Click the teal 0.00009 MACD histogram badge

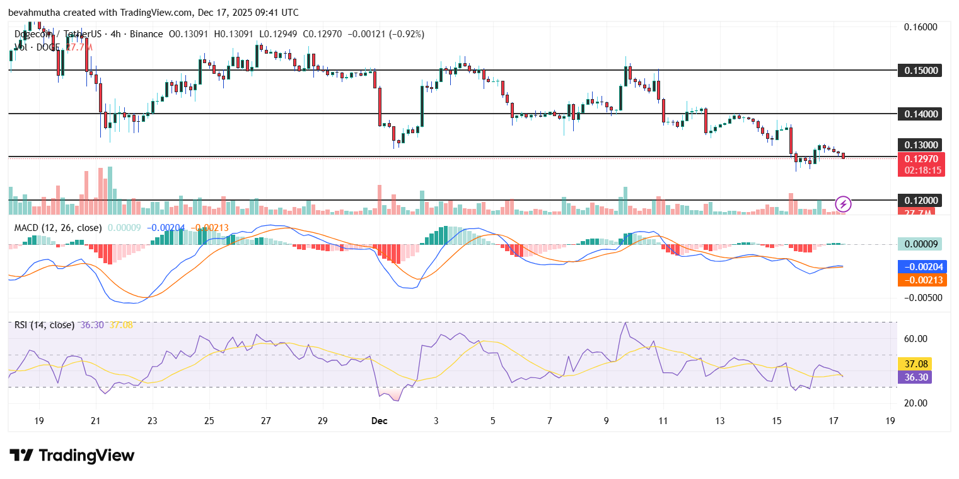click(920, 244)
